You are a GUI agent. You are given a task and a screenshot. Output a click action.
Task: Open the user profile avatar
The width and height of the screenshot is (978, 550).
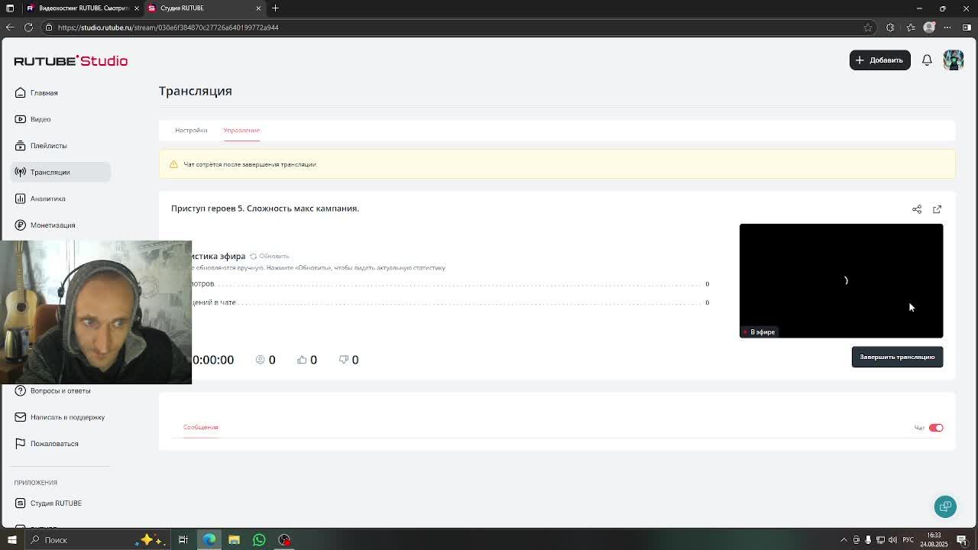(x=953, y=60)
